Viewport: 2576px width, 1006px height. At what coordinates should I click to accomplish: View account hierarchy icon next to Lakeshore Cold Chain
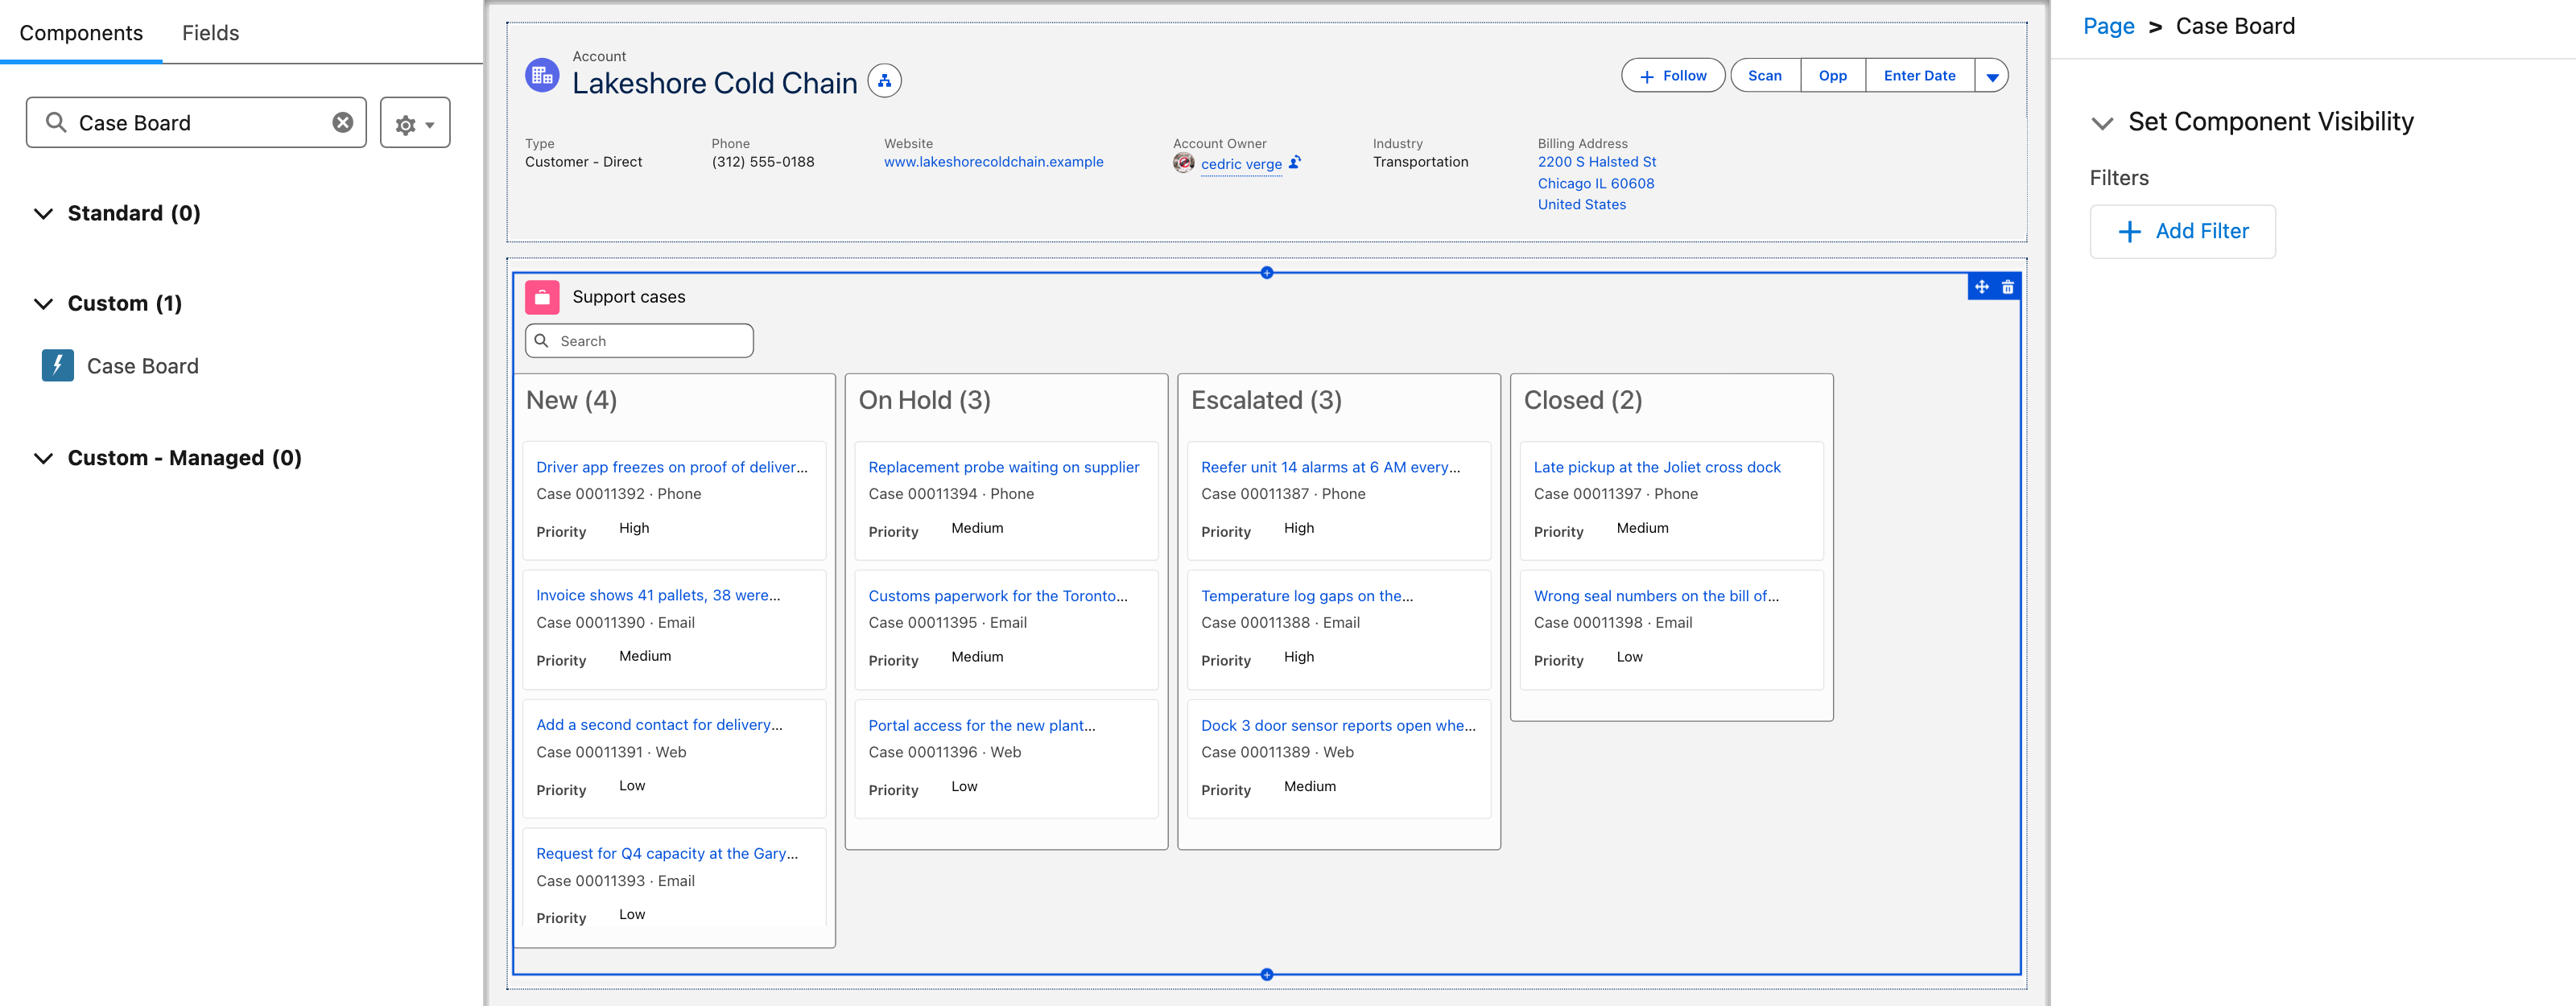click(884, 81)
